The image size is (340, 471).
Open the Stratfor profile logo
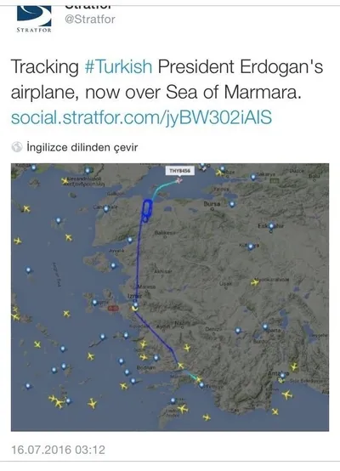pyautogui.click(x=34, y=20)
